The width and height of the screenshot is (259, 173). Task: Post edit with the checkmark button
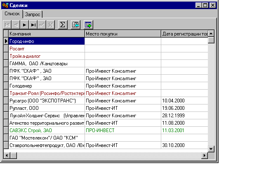(42, 25)
